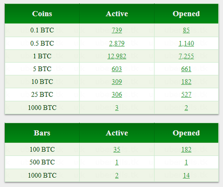The height and width of the screenshot is (187, 223).
Task: Click the active 500 BTC bar link
Action: (x=117, y=162)
